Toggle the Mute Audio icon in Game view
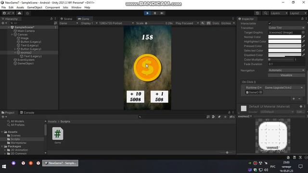 203,23
